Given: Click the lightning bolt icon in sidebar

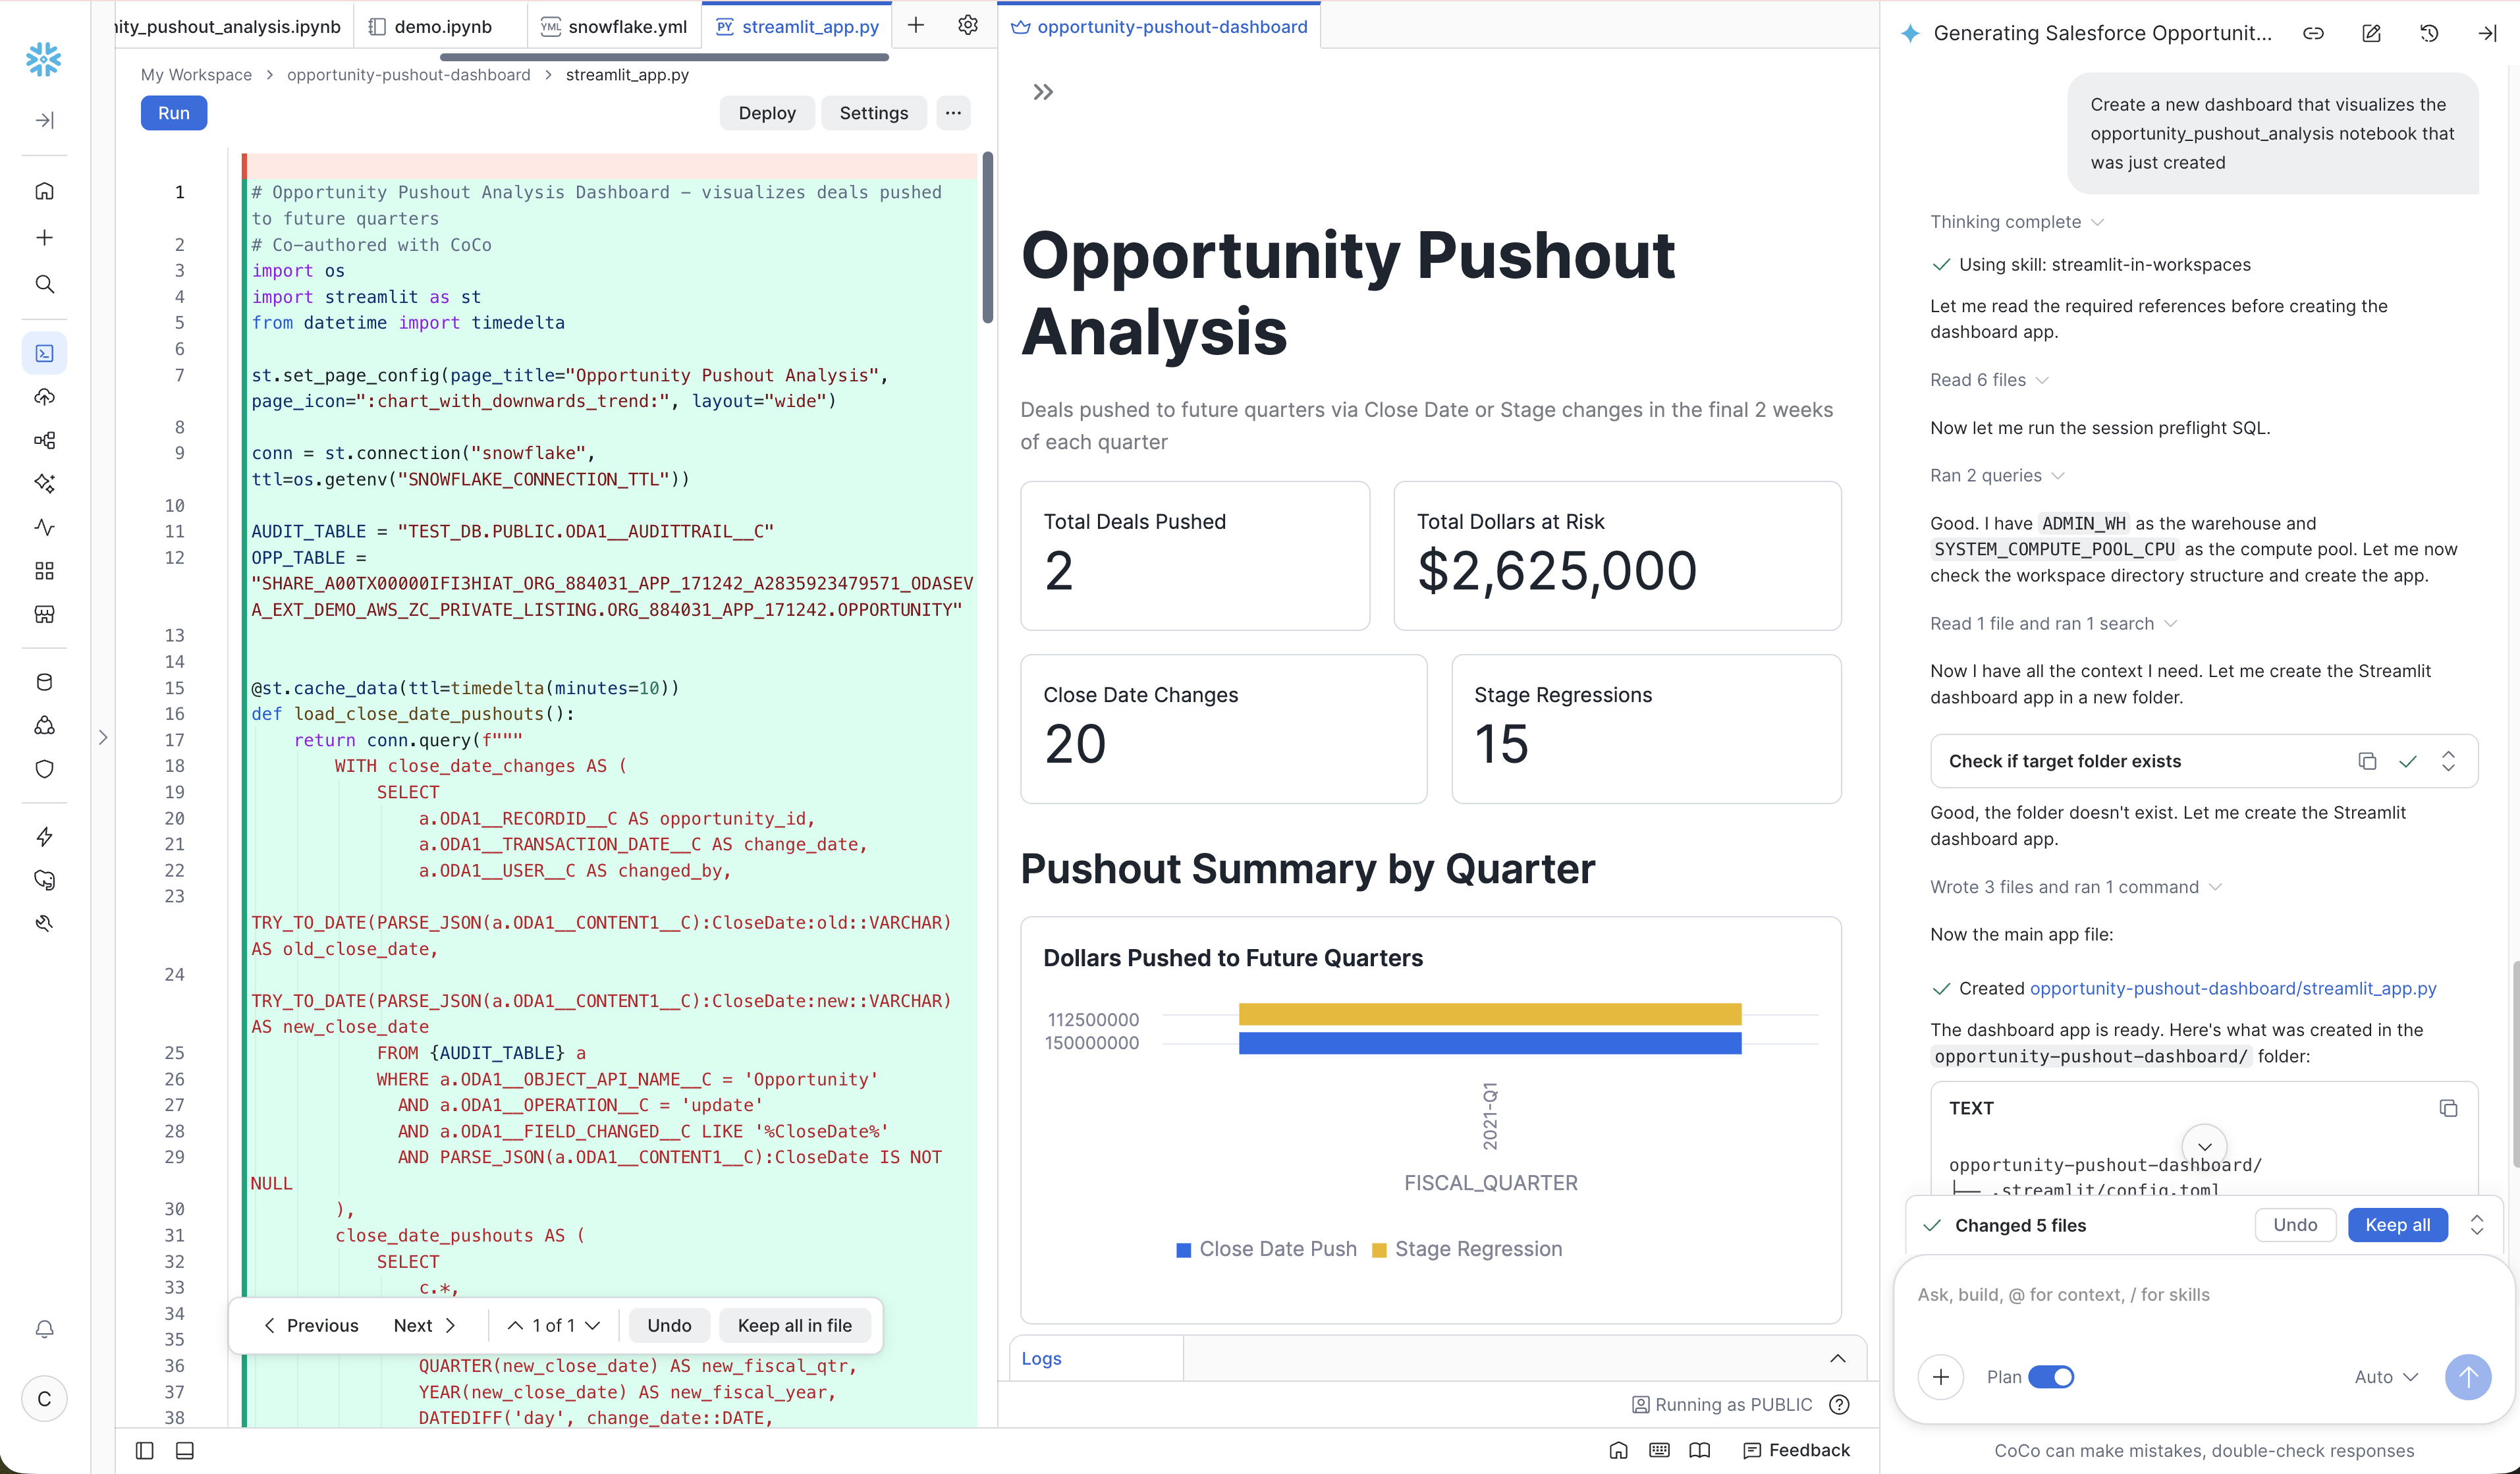Looking at the screenshot, I should pos(44,836).
